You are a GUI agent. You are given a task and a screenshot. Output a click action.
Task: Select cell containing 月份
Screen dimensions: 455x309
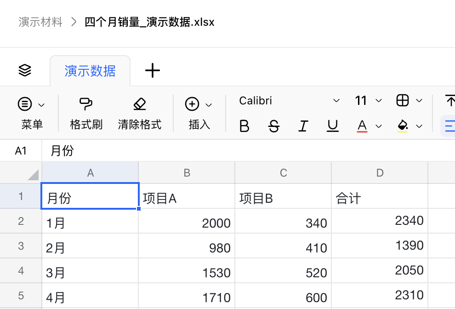point(90,196)
